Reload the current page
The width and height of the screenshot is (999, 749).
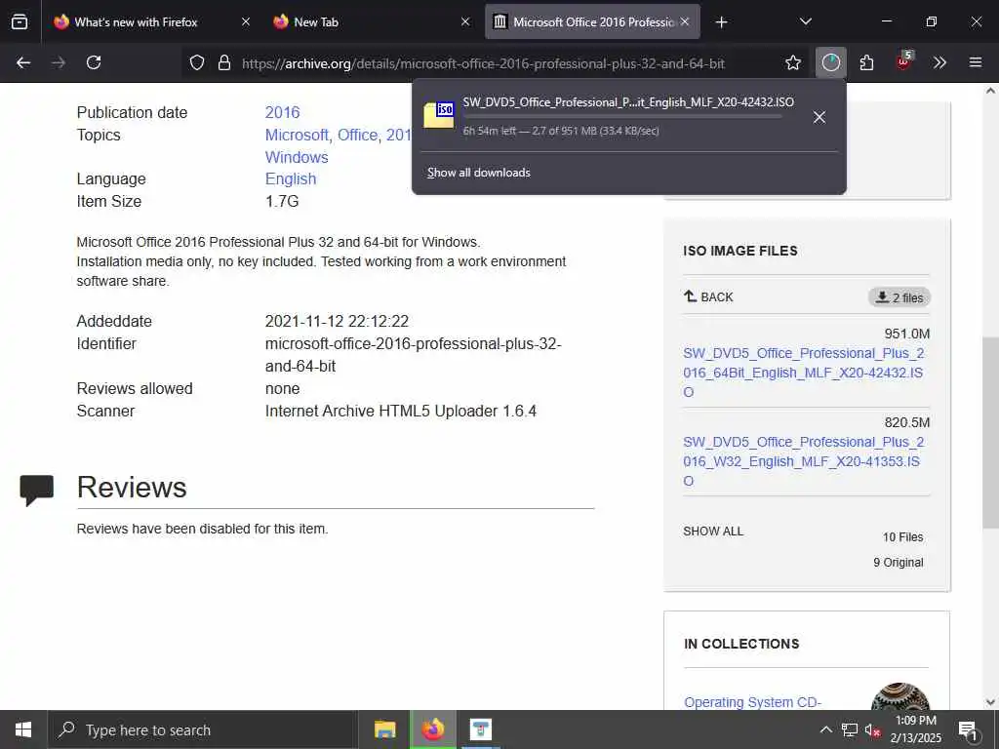coord(94,62)
